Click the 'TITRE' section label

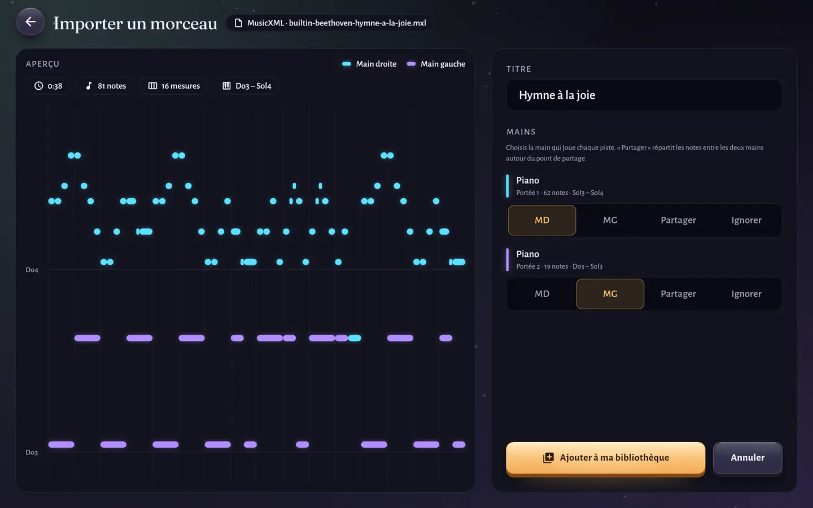[519, 69]
